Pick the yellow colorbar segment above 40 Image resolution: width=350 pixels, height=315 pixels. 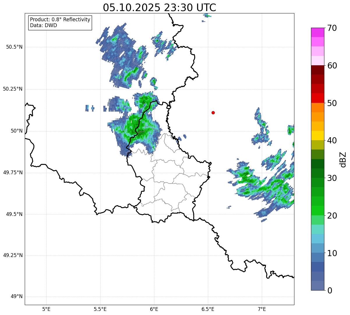click(x=318, y=136)
